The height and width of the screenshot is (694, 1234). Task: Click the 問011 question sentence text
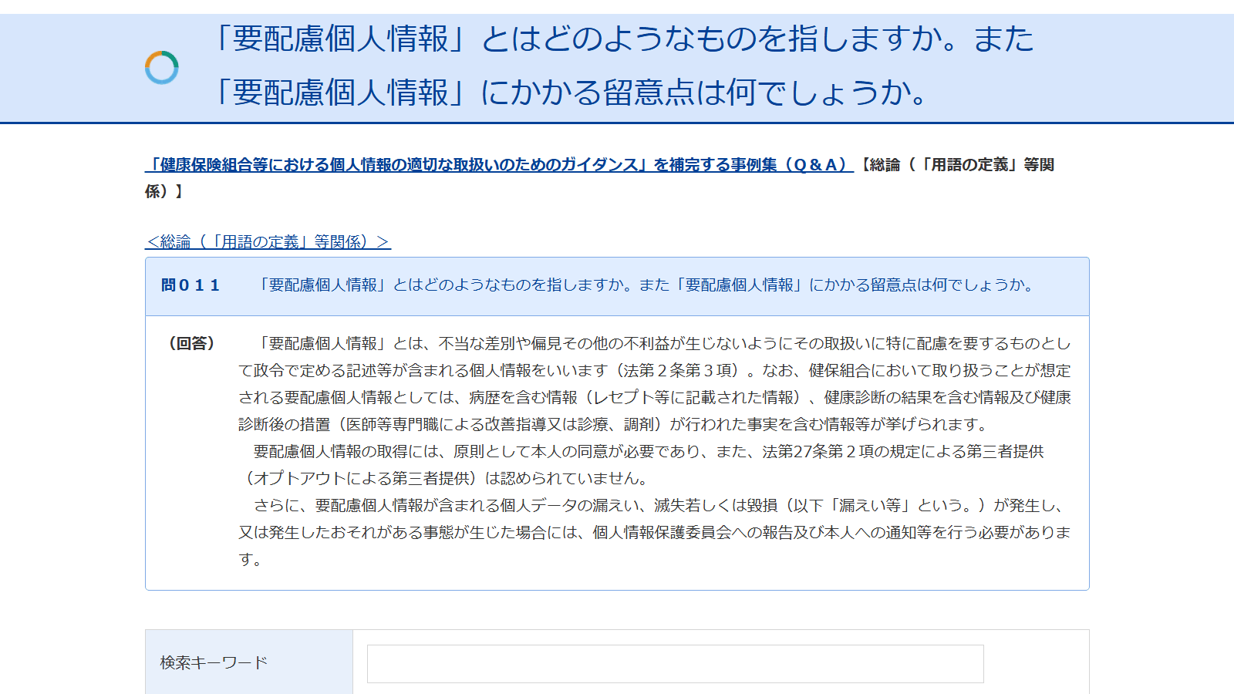(646, 285)
